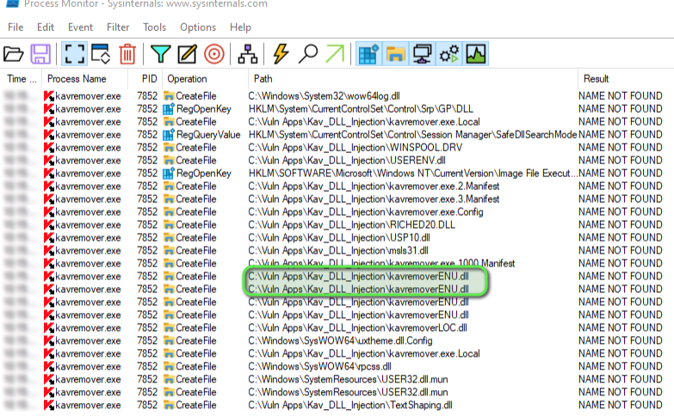674x416 pixels.
Task: Open the Filter menu
Action: pos(118,28)
